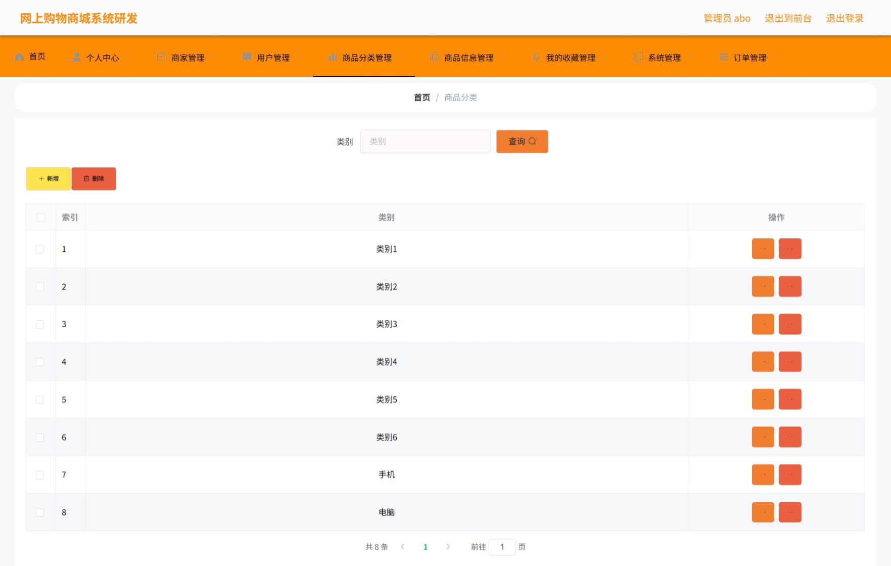Click orange edit button in 类别3 row
This screenshot has height=566, width=891.
(x=763, y=324)
